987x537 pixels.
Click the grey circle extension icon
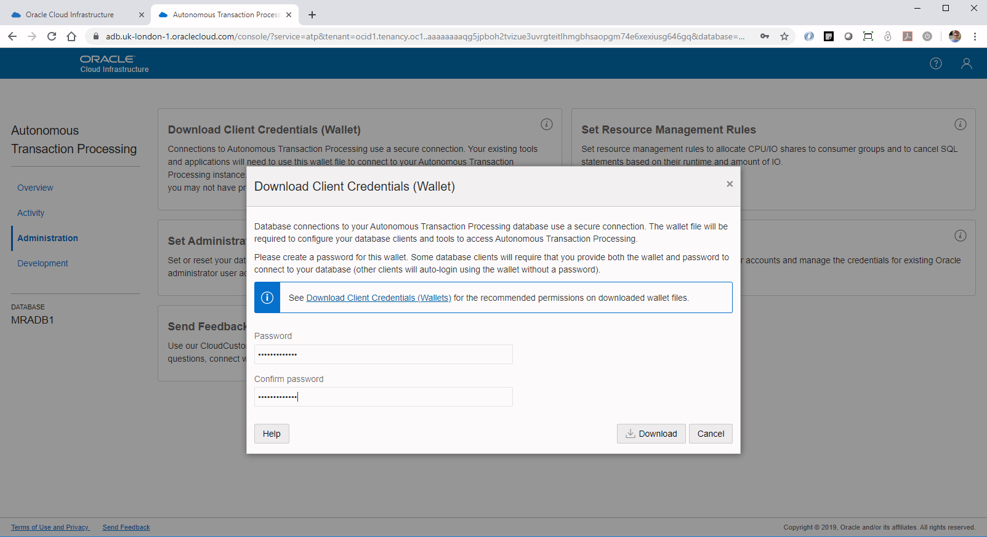pos(848,36)
